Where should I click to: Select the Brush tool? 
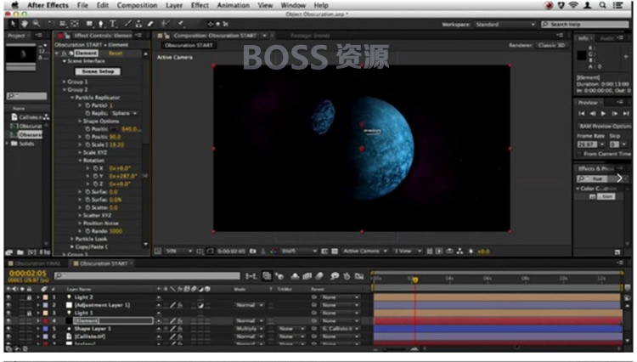pyautogui.click(x=127, y=24)
